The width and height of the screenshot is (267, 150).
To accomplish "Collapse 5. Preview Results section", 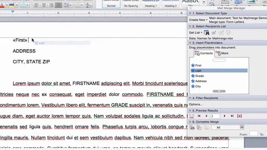I will (x=190, y=111).
